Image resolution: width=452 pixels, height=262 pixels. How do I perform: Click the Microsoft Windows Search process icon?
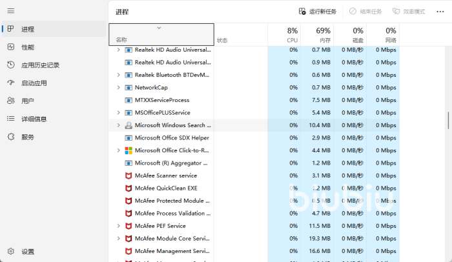[x=128, y=125]
